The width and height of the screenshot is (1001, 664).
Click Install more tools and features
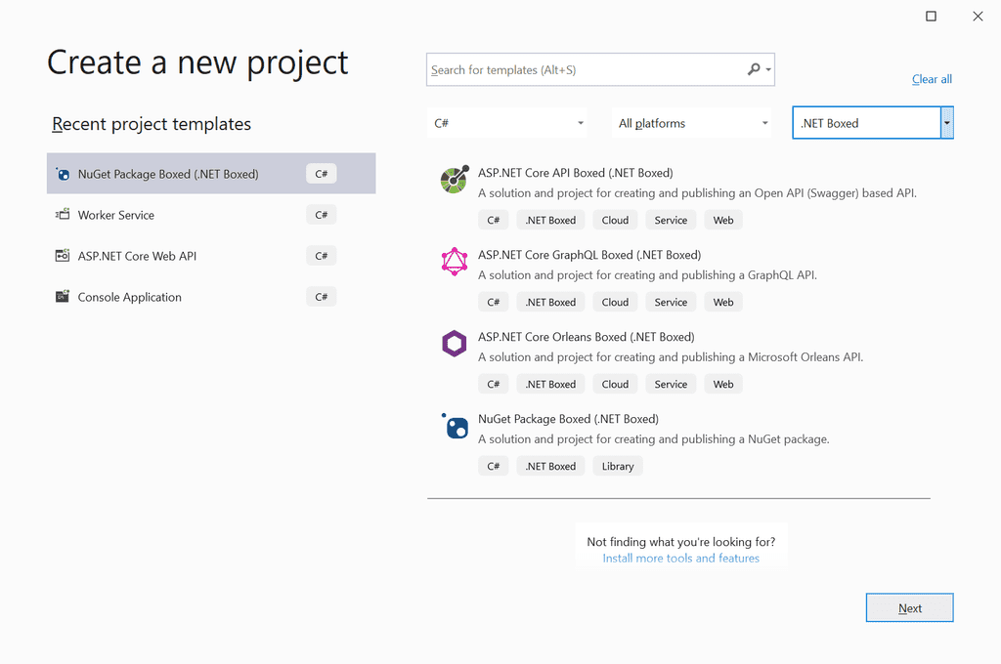(681, 558)
